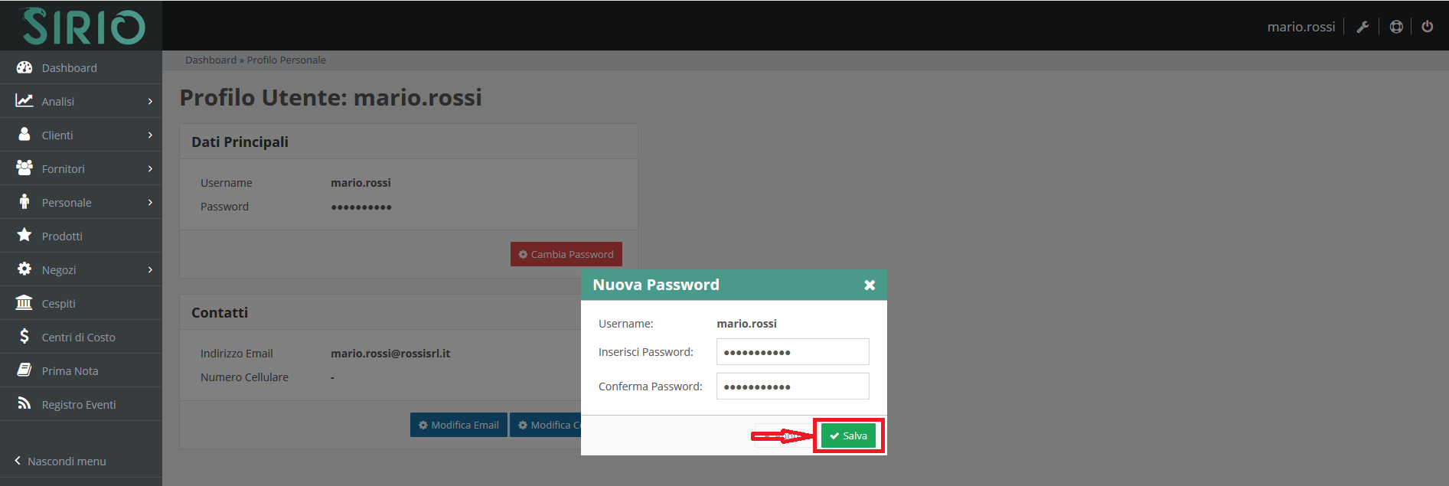The image size is (1449, 486).
Task: Click the Registro Eventi feed icon
Action: [x=24, y=404]
